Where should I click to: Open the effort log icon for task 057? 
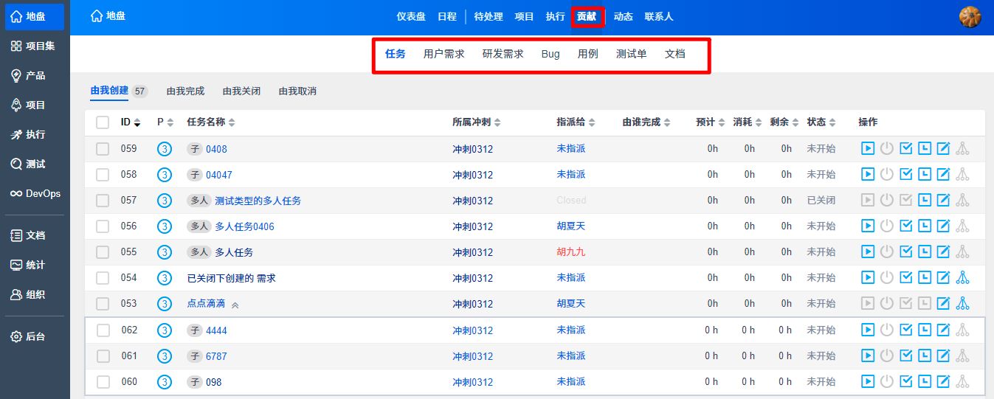coord(925,201)
